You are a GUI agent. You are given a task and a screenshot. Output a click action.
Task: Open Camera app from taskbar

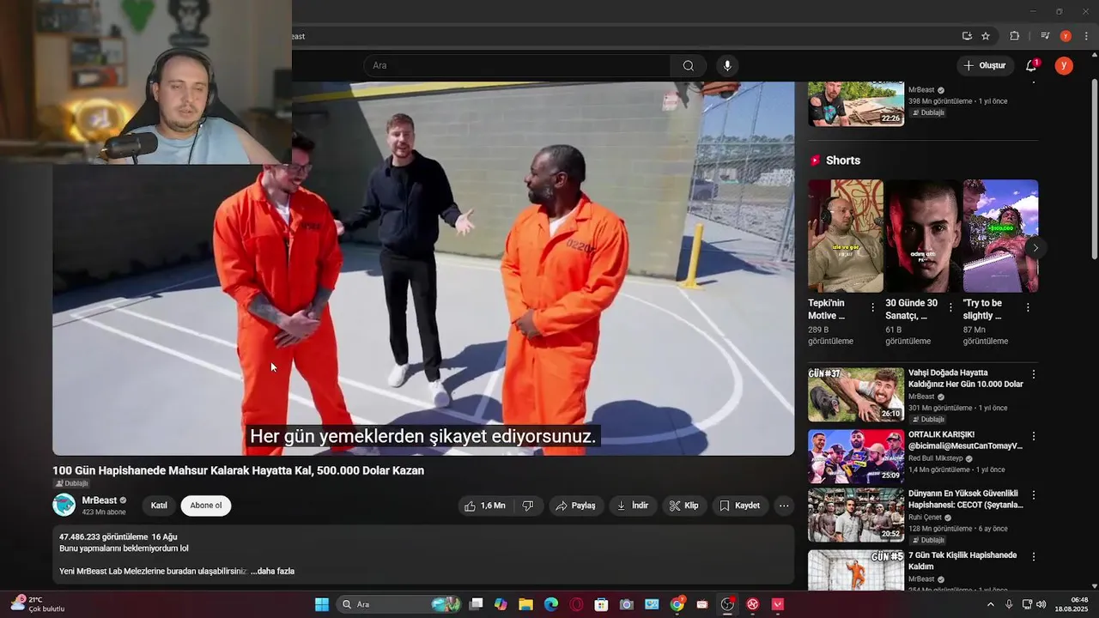(627, 604)
